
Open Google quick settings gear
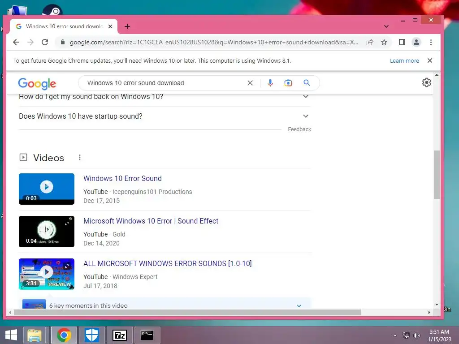point(427,82)
